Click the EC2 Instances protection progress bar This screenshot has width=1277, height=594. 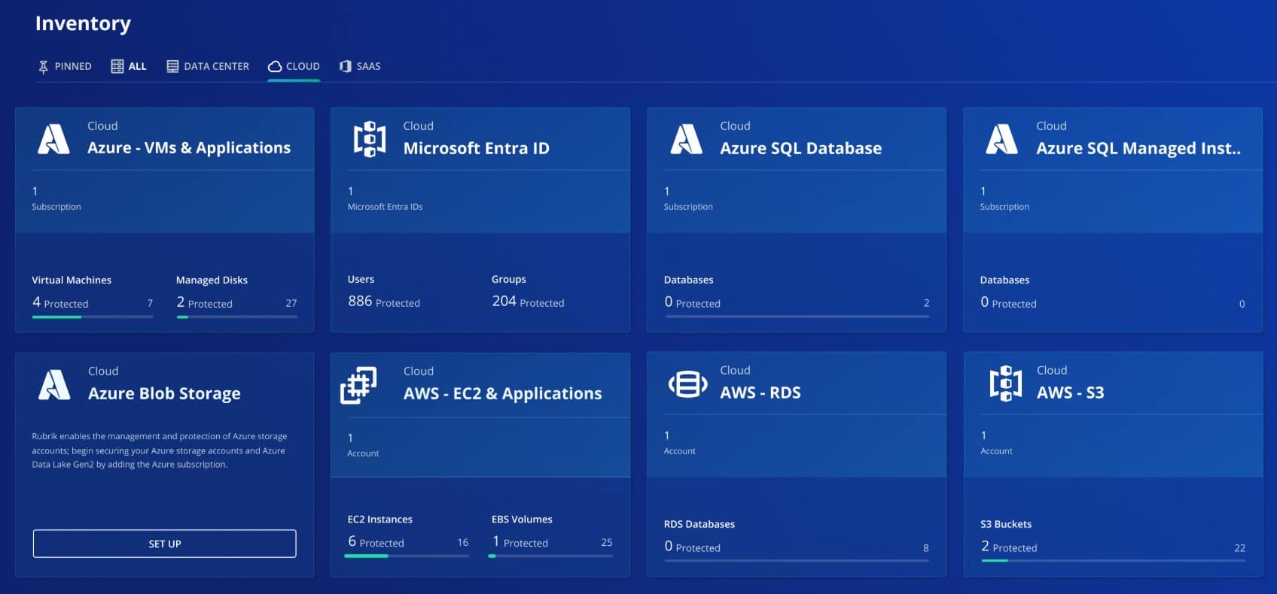(x=407, y=556)
